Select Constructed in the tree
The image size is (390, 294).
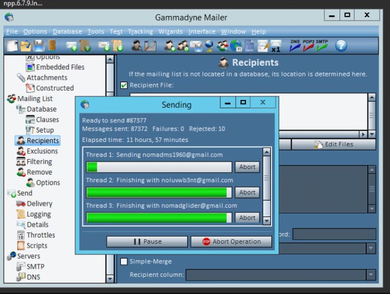click(55, 88)
